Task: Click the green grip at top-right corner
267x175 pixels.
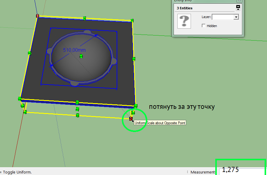Action: [132, 21]
